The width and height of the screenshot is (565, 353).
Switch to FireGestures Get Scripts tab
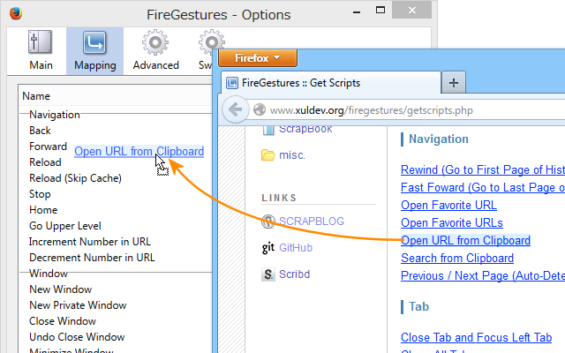tap(327, 83)
